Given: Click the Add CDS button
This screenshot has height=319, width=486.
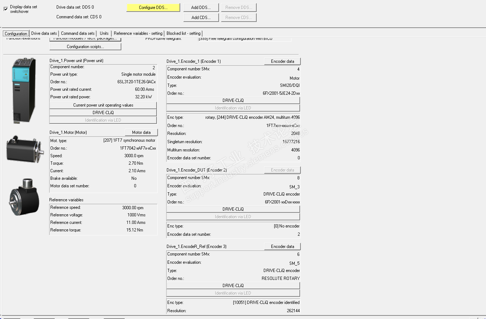Looking at the screenshot, I should [x=201, y=18].
